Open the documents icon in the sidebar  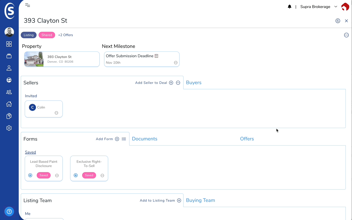(x=9, y=116)
